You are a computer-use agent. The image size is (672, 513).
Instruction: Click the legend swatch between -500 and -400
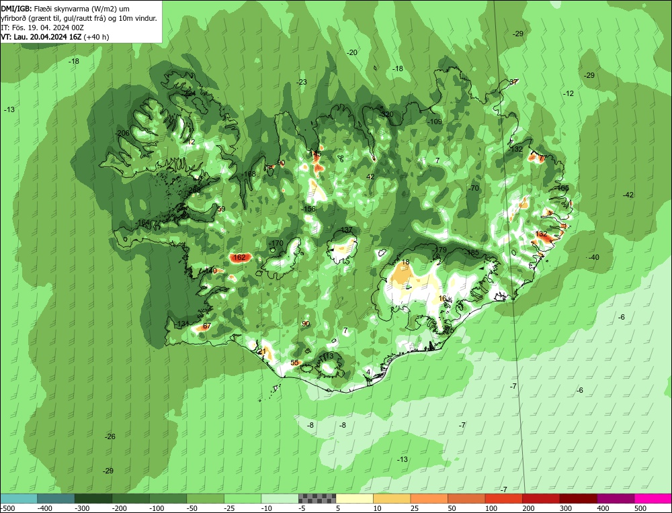pyautogui.click(x=19, y=498)
